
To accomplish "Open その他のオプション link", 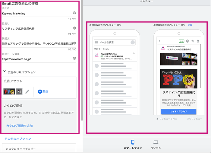I will [x=18, y=139].
